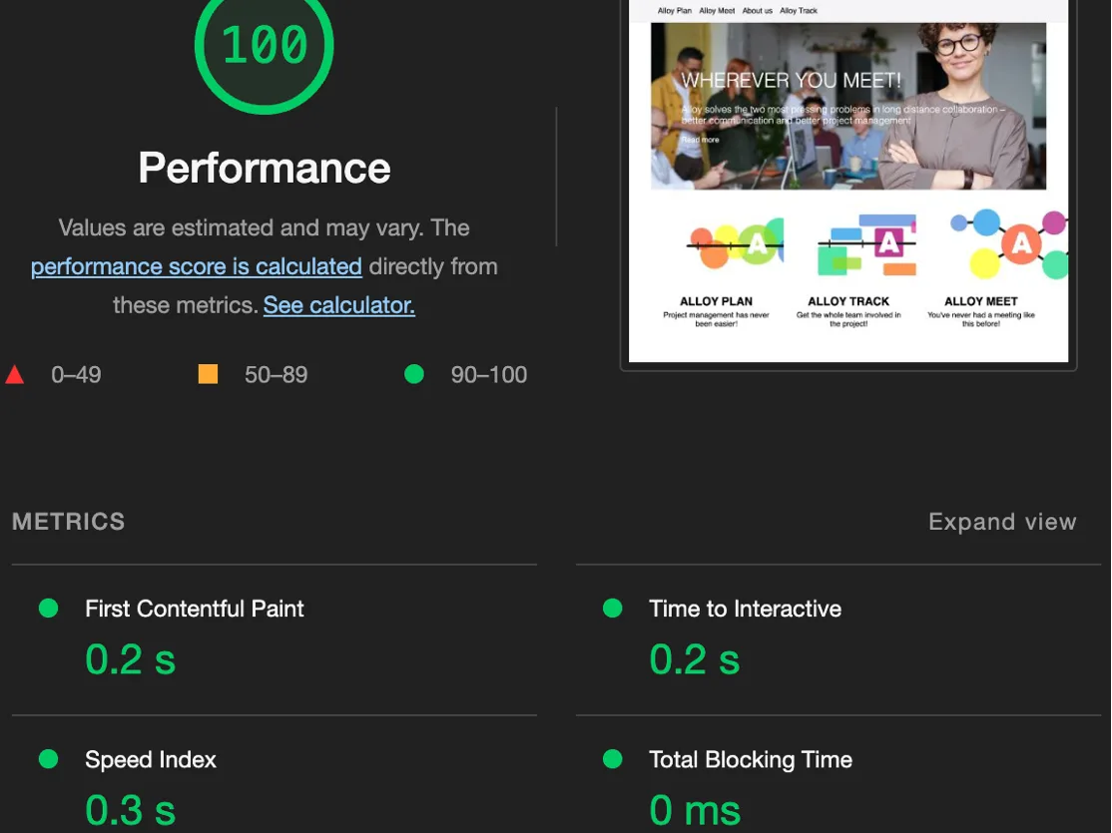The image size is (1112, 833).
Task: Click the Performance heading
Action: [264, 168]
